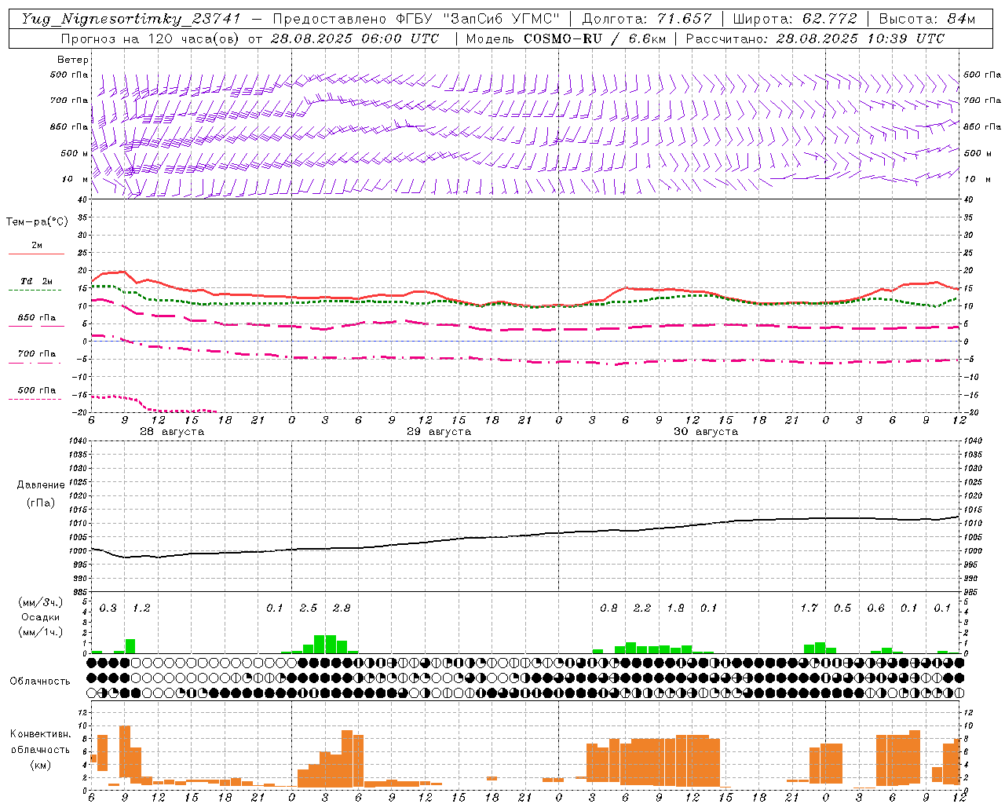Click the '28 августа' date label
Image resolution: width=1005 pixels, height=804 pixels.
pos(172,432)
